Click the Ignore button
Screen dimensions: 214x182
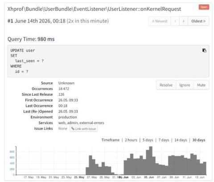pos(185,85)
